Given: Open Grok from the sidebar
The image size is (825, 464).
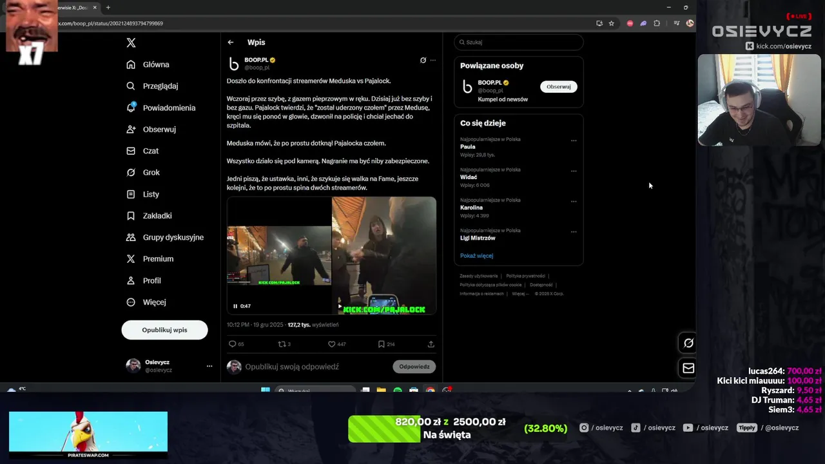Looking at the screenshot, I should click(143, 172).
